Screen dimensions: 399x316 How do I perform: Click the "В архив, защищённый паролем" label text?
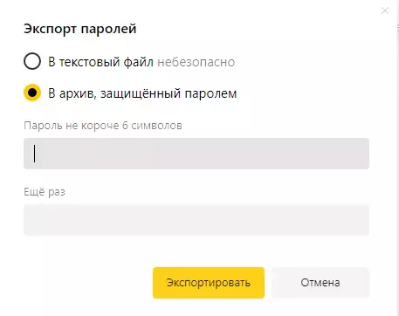click(142, 93)
